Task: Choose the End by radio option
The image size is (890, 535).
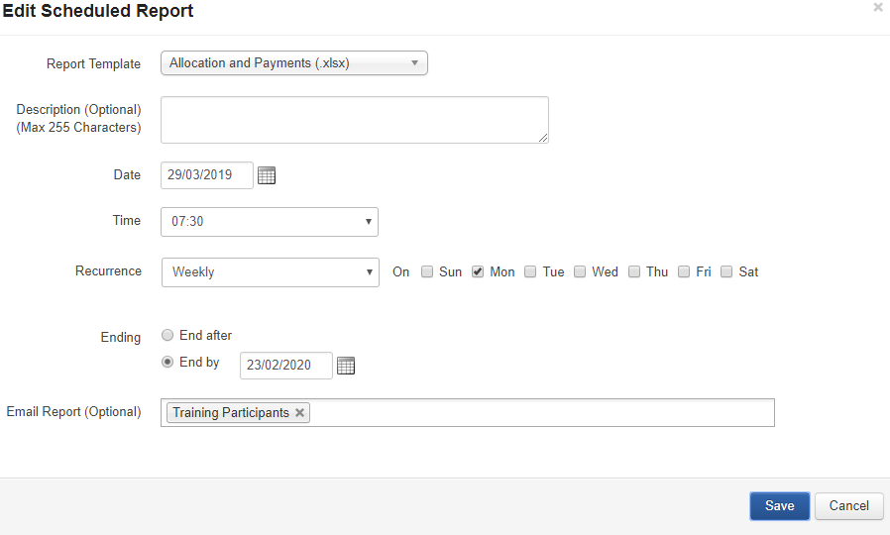Action: pyautogui.click(x=167, y=363)
